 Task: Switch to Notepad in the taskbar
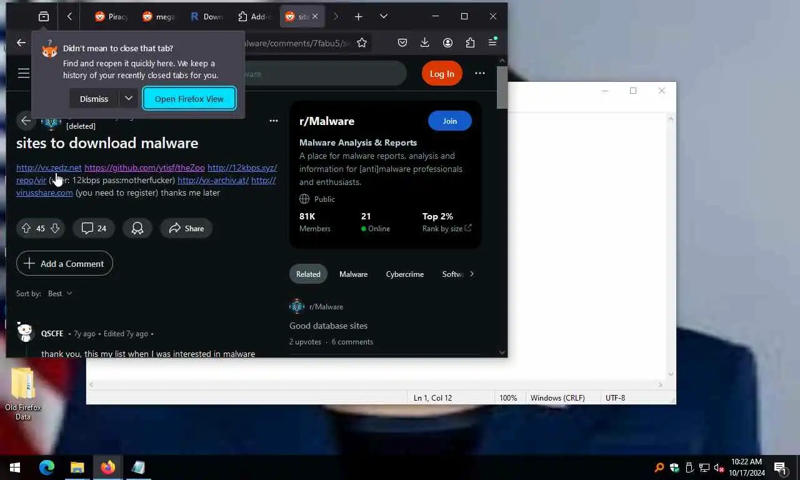138,467
